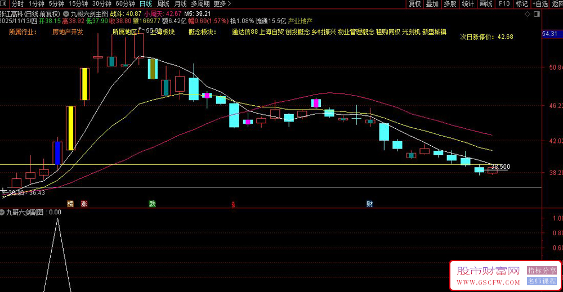Click the 房地产开发 industry label
563x292 pixels.
[68, 32]
